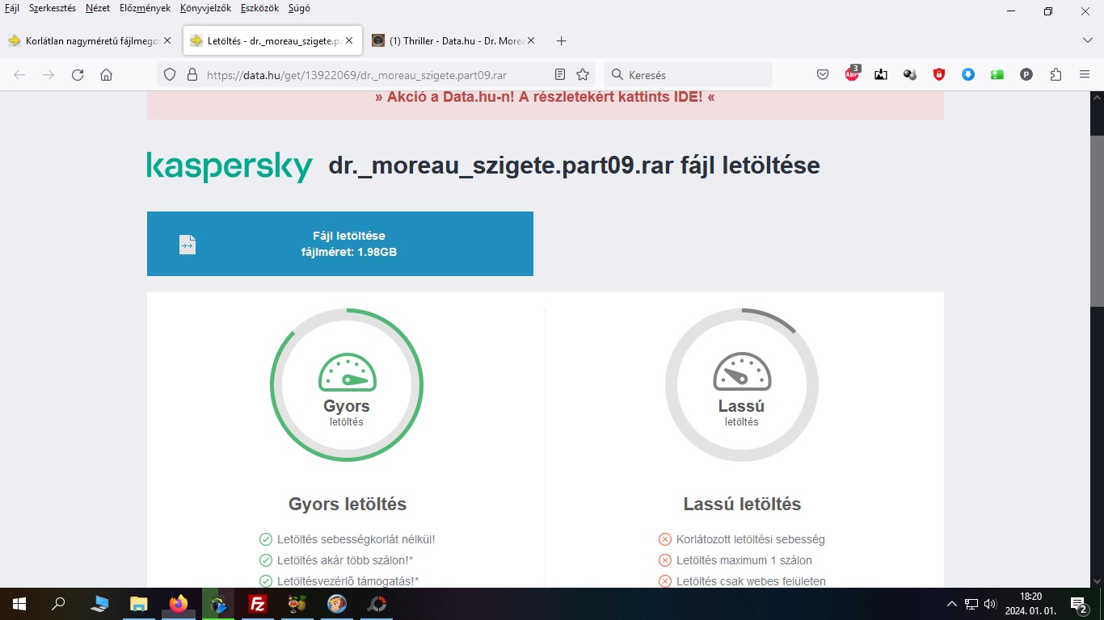Open the Előzmények menu
Viewport: 1104px width, 620px height.
145,8
